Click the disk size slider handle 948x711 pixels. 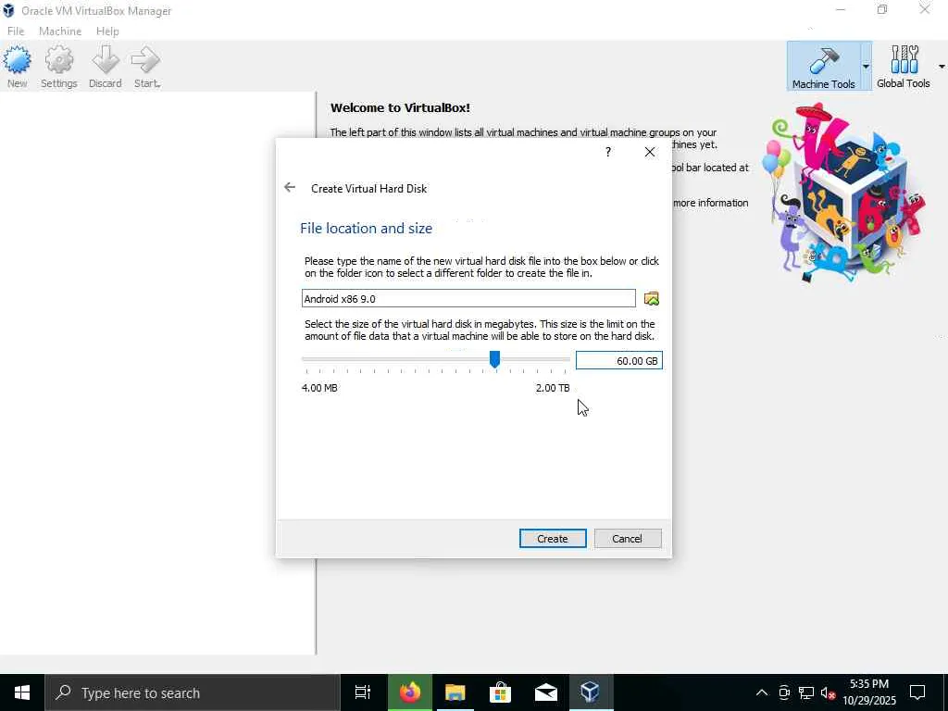click(494, 359)
